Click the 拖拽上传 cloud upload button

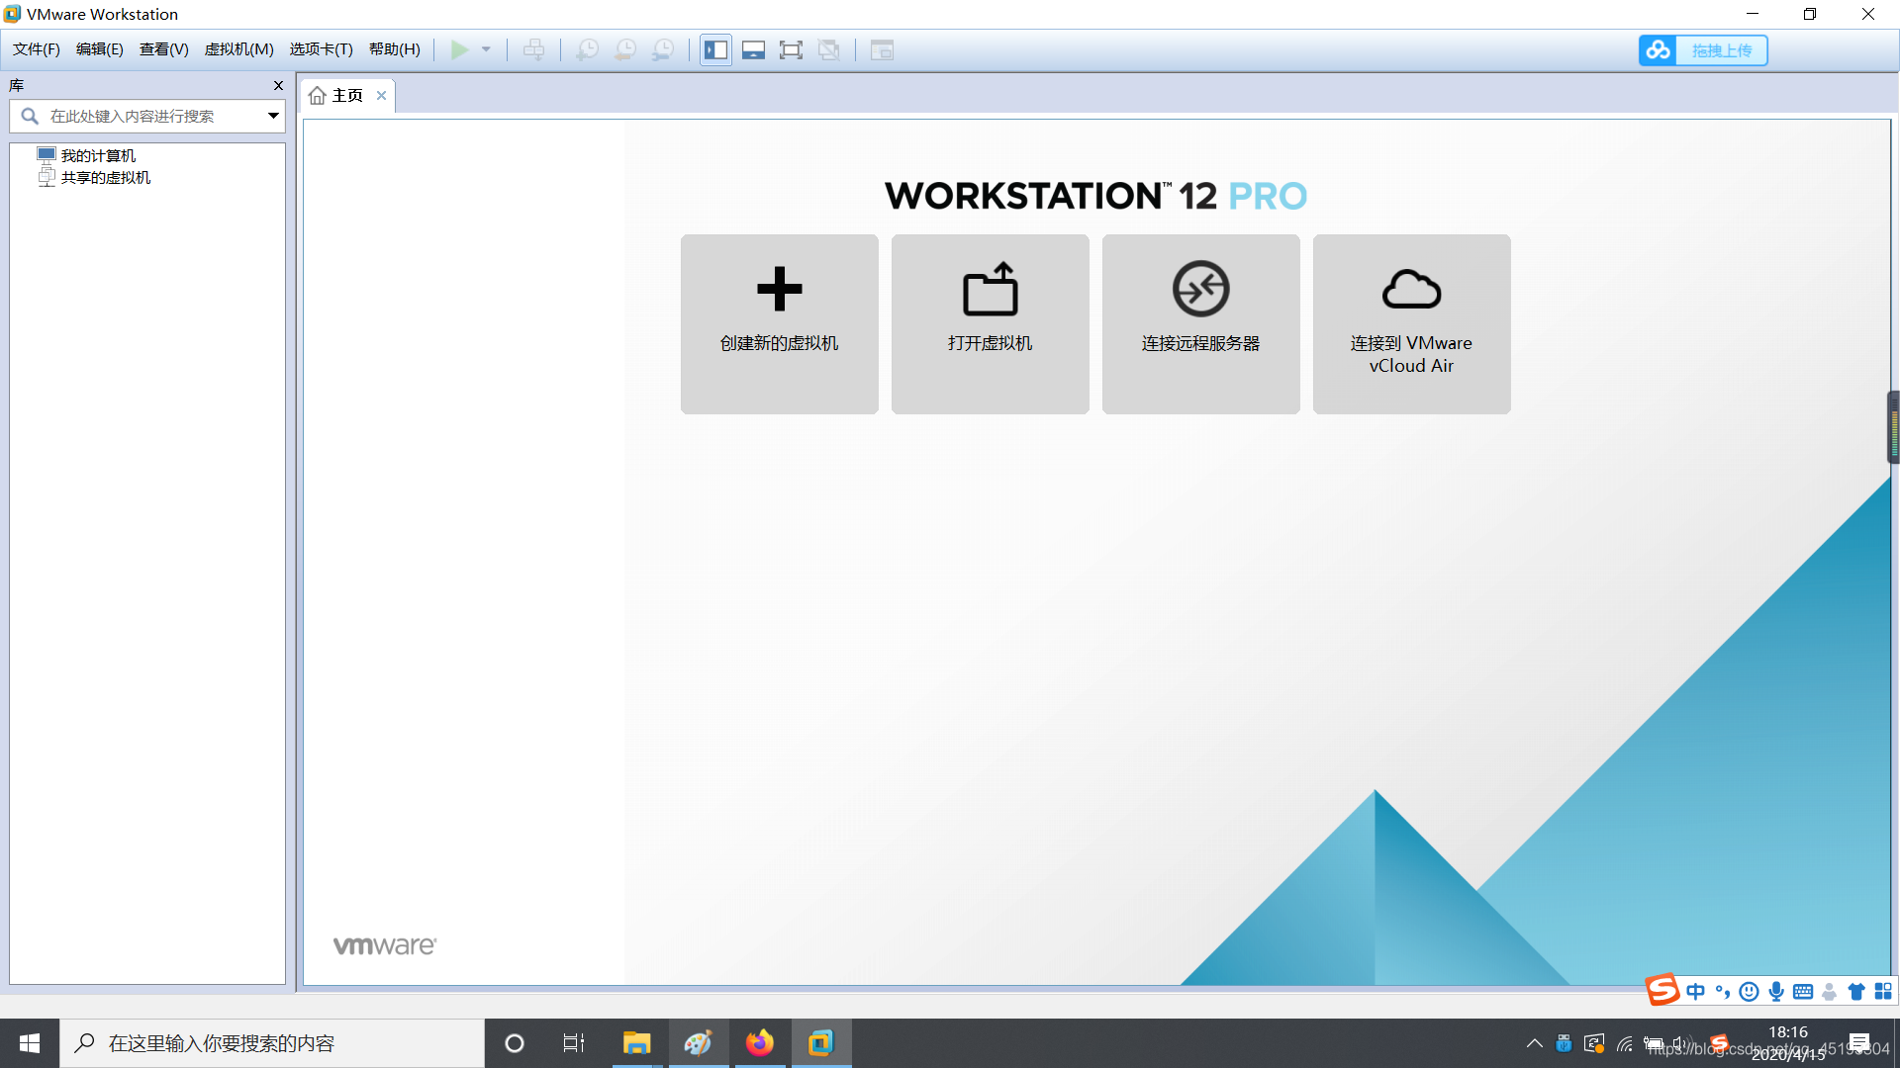1703,49
